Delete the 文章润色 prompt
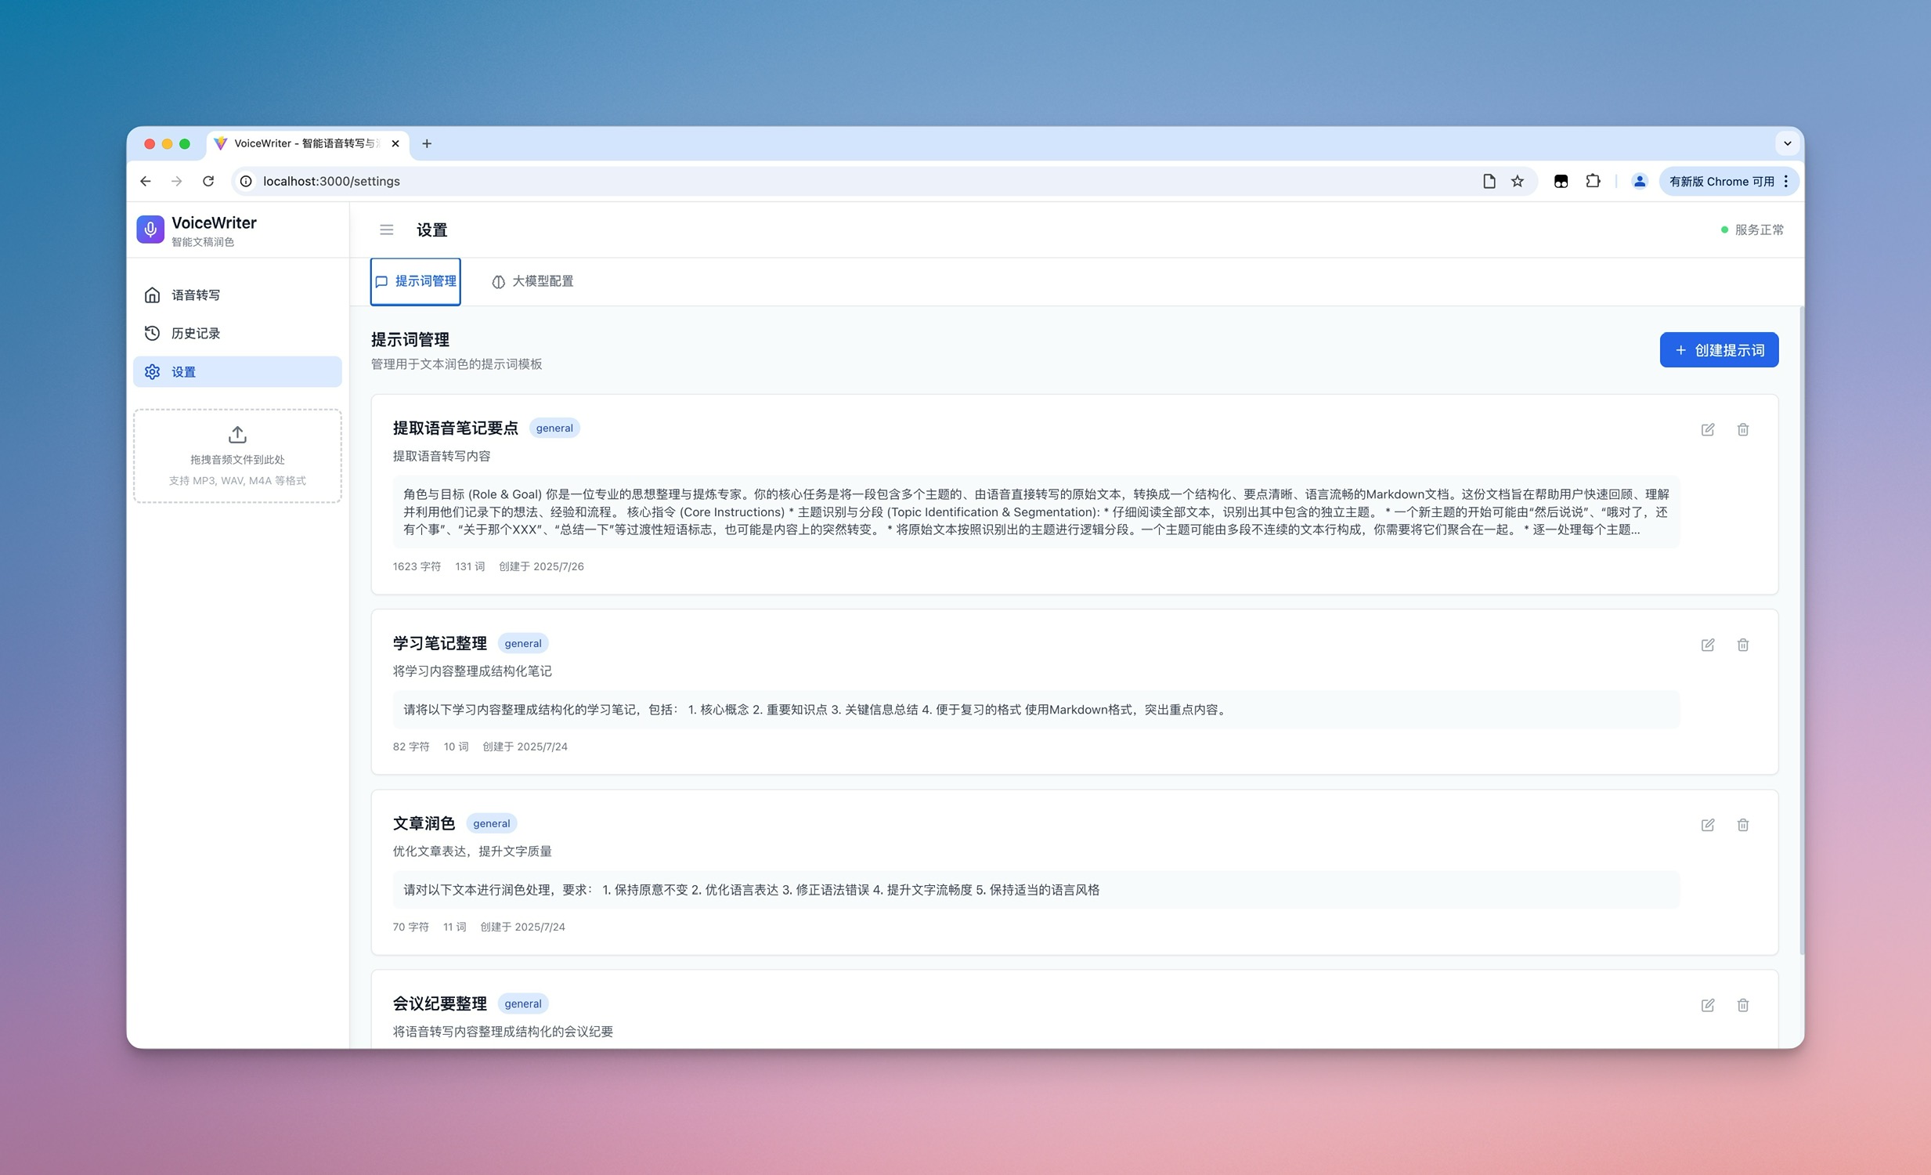The image size is (1931, 1175). click(x=1742, y=825)
